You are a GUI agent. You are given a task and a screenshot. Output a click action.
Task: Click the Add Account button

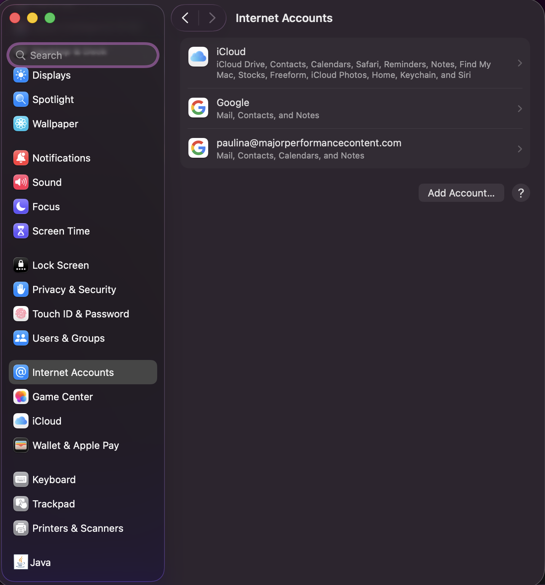click(461, 193)
